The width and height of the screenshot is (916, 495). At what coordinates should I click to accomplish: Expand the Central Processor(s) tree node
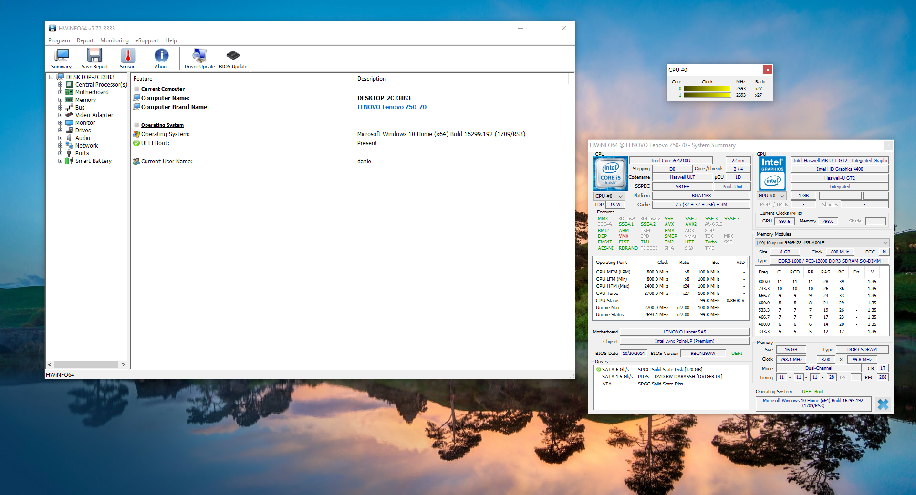pos(61,85)
